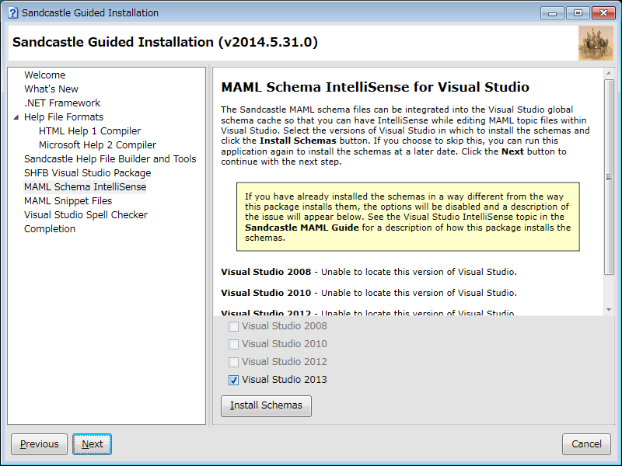622x466 pixels.
Task: Open Visual Studio Spell Checker step
Action: (86, 215)
